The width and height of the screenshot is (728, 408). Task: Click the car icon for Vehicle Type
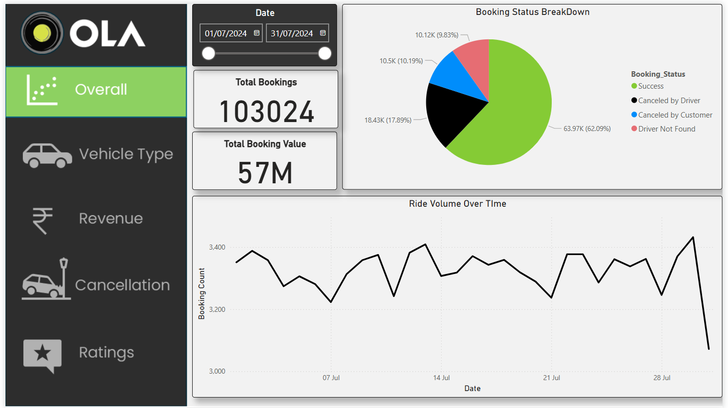(x=47, y=155)
